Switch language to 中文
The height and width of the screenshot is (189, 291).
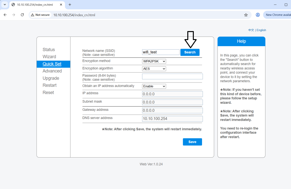pos(251,30)
